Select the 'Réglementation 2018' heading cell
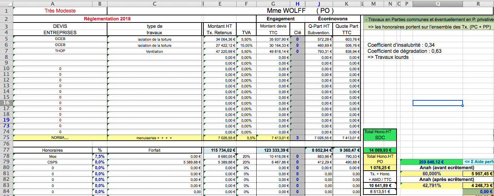Screen dimensions: 494x196 pos(107,19)
